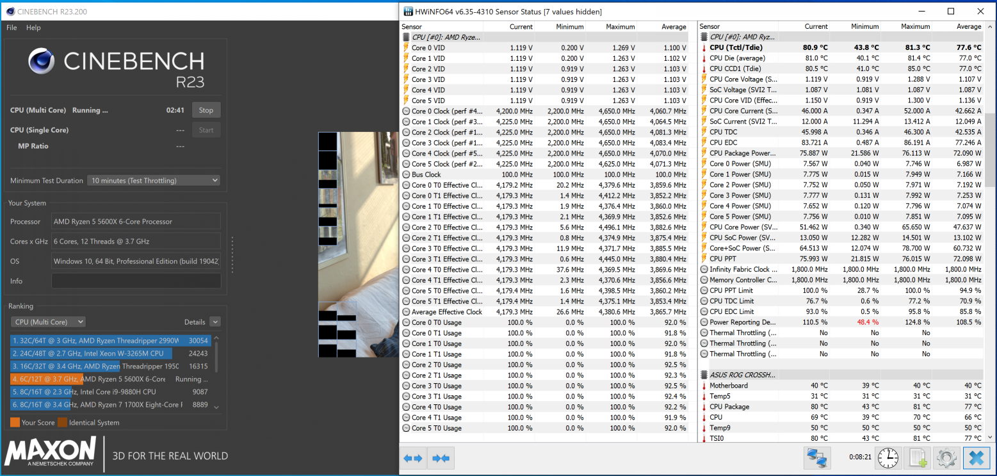Click the Cinebench render preview image
Image resolution: width=997 pixels, height=476 pixels.
click(358, 245)
